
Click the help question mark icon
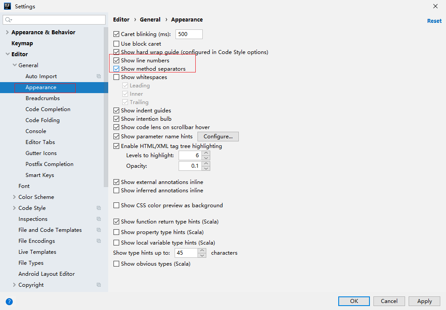(9, 302)
